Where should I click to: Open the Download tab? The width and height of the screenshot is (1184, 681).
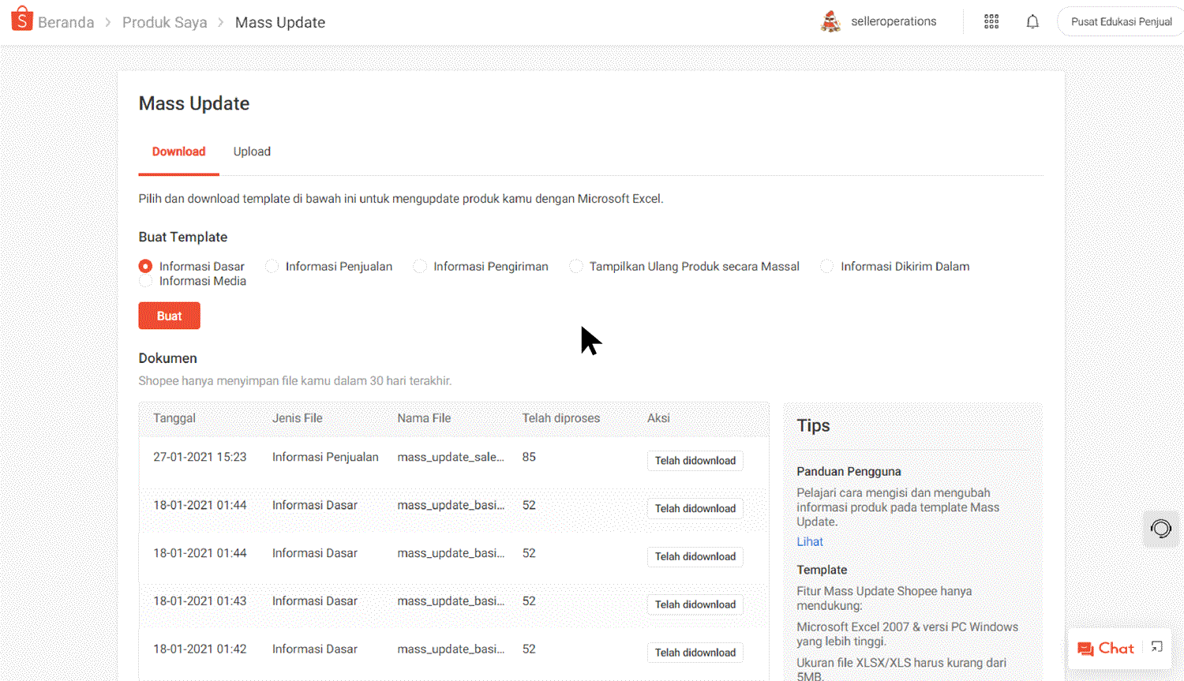point(178,152)
